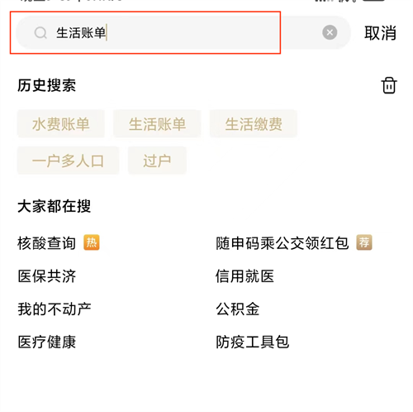This screenshot has height=412, width=413.
Task: Clear the search text with the X icon
Action: pos(330,32)
